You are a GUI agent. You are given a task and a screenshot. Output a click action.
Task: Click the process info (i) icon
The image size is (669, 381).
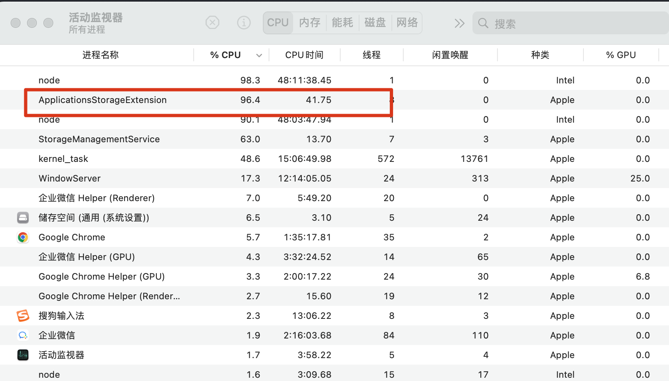[x=244, y=23]
